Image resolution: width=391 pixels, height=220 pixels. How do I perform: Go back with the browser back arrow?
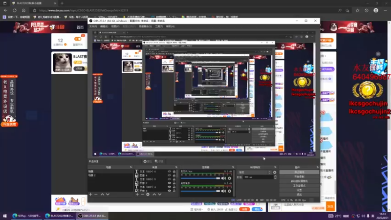(x=5, y=10)
